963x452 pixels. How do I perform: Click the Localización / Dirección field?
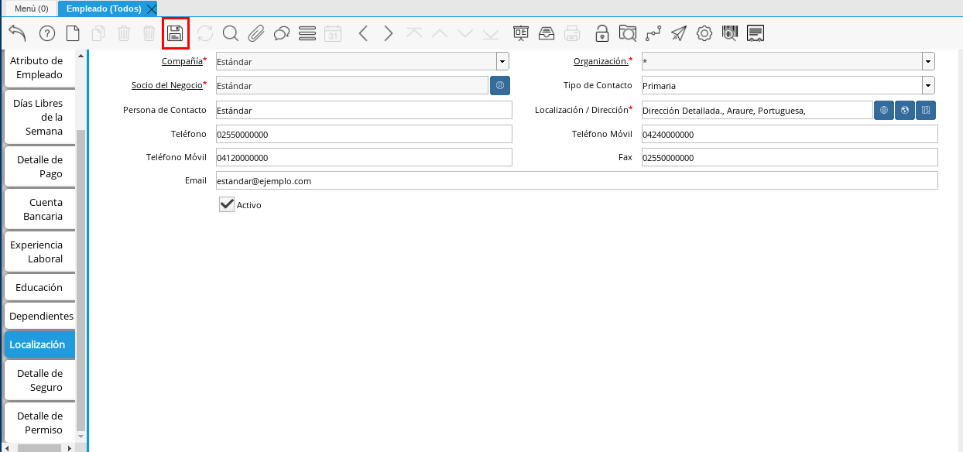[757, 110]
